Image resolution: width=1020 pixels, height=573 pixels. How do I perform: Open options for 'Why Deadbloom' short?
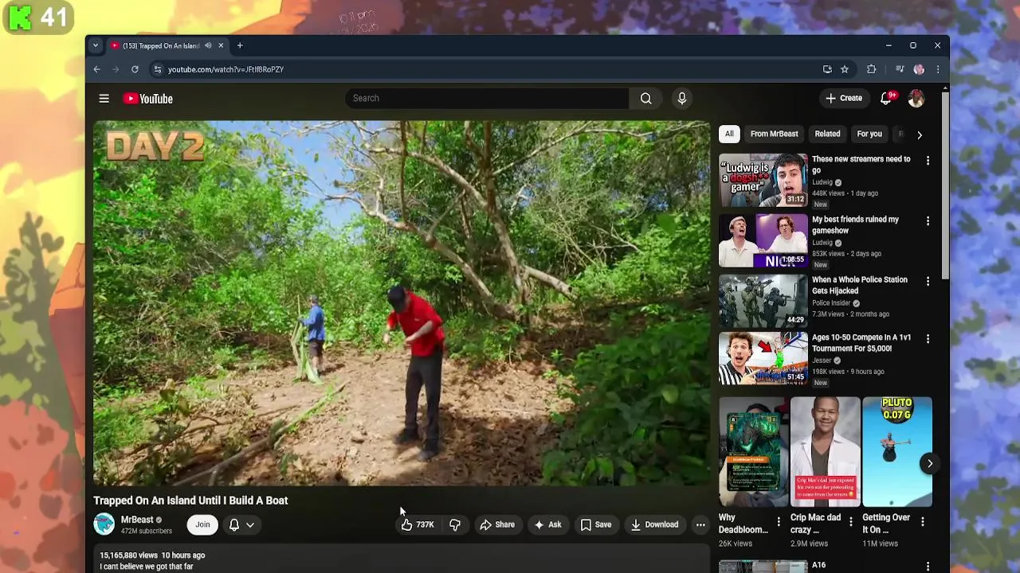pos(779,522)
